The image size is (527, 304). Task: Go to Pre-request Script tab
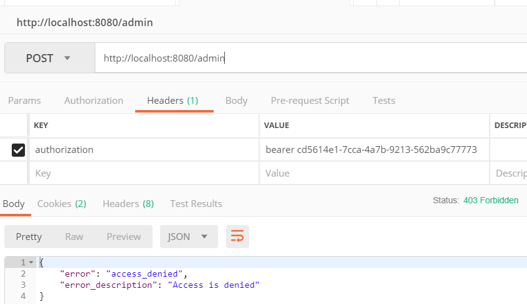tap(310, 100)
